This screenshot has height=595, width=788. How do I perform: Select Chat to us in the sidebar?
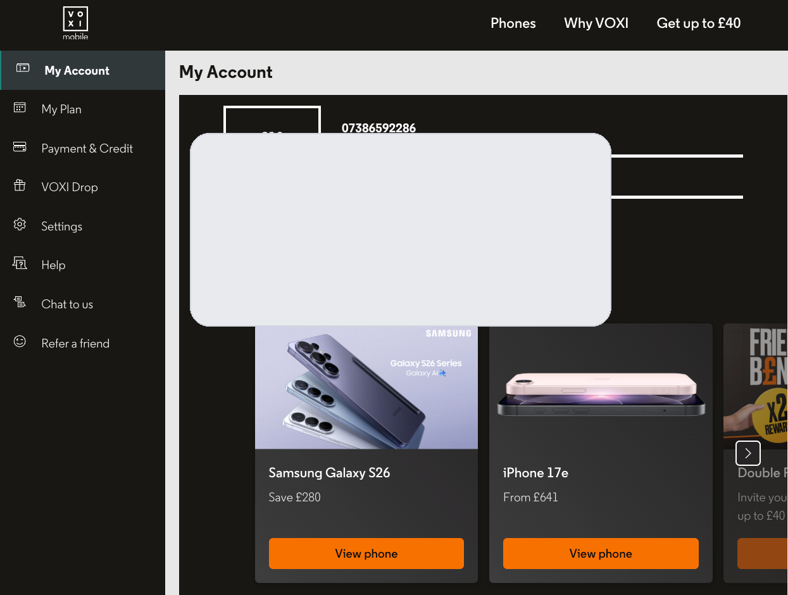click(x=82, y=304)
